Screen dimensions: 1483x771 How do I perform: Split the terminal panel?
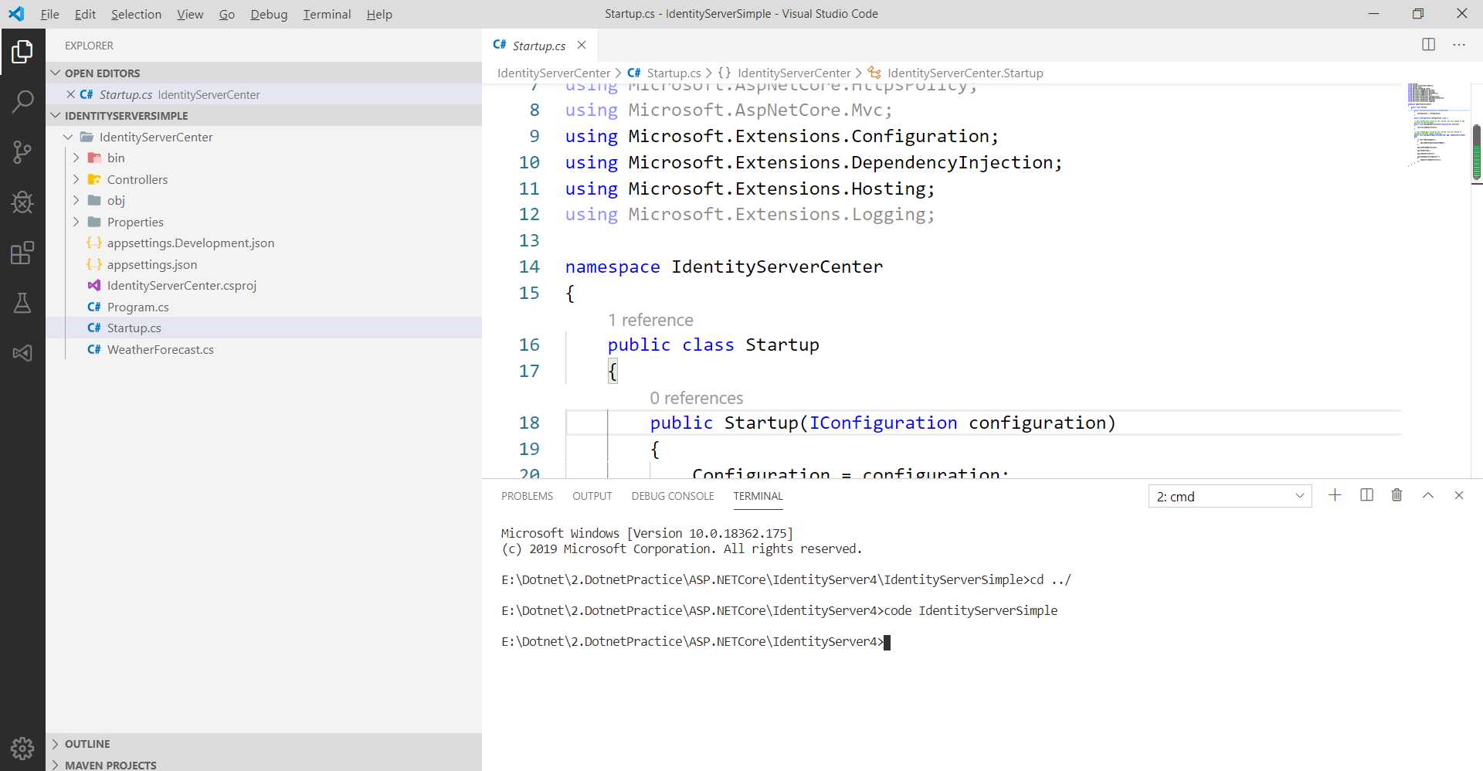[1366, 495]
